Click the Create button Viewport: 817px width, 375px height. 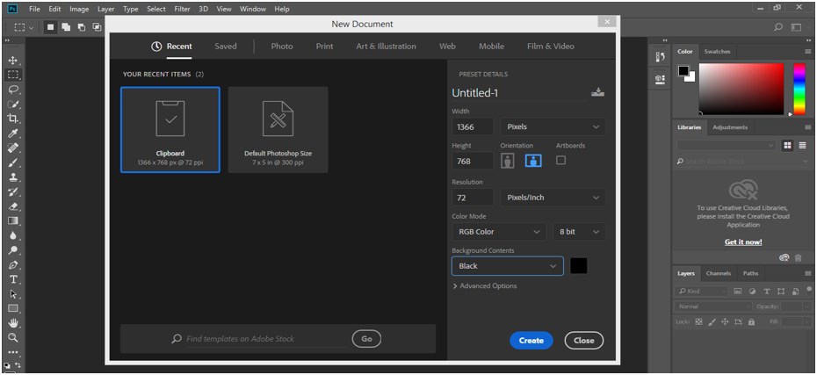(x=531, y=341)
